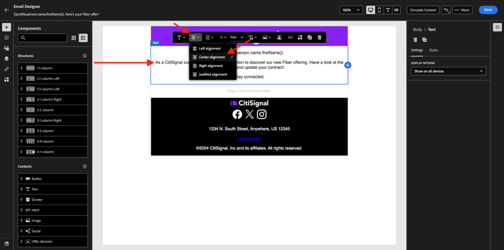Select Center alignment from the menu
The width and height of the screenshot is (504, 250).
click(x=212, y=57)
